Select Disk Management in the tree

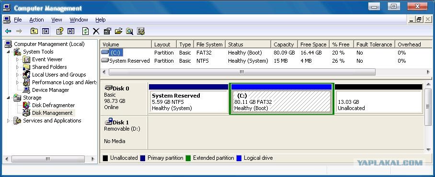(x=52, y=113)
